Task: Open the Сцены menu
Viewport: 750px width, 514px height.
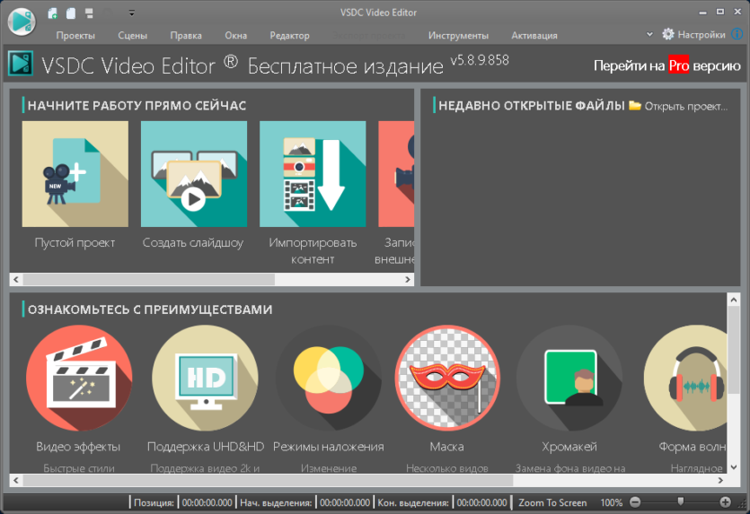Action: click(133, 35)
